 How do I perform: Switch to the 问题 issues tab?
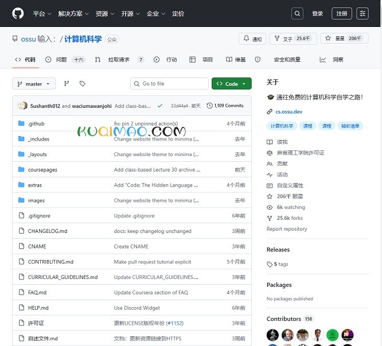[x=65, y=60]
